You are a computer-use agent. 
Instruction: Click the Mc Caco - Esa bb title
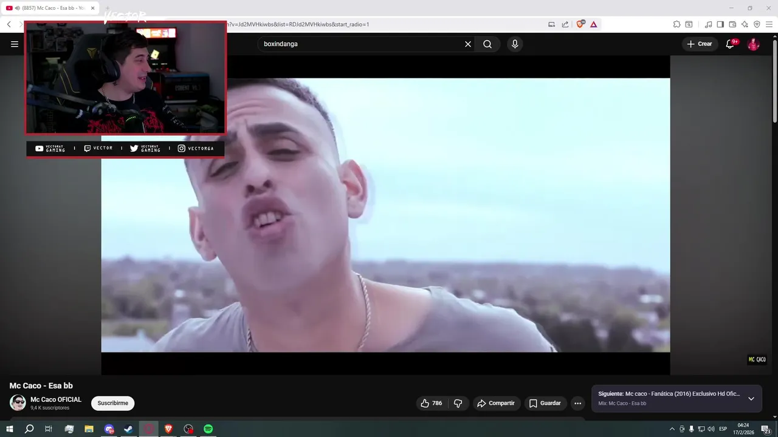(x=41, y=385)
